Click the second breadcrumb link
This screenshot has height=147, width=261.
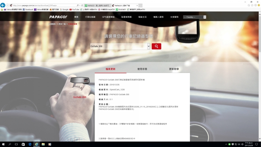pos(62,24)
